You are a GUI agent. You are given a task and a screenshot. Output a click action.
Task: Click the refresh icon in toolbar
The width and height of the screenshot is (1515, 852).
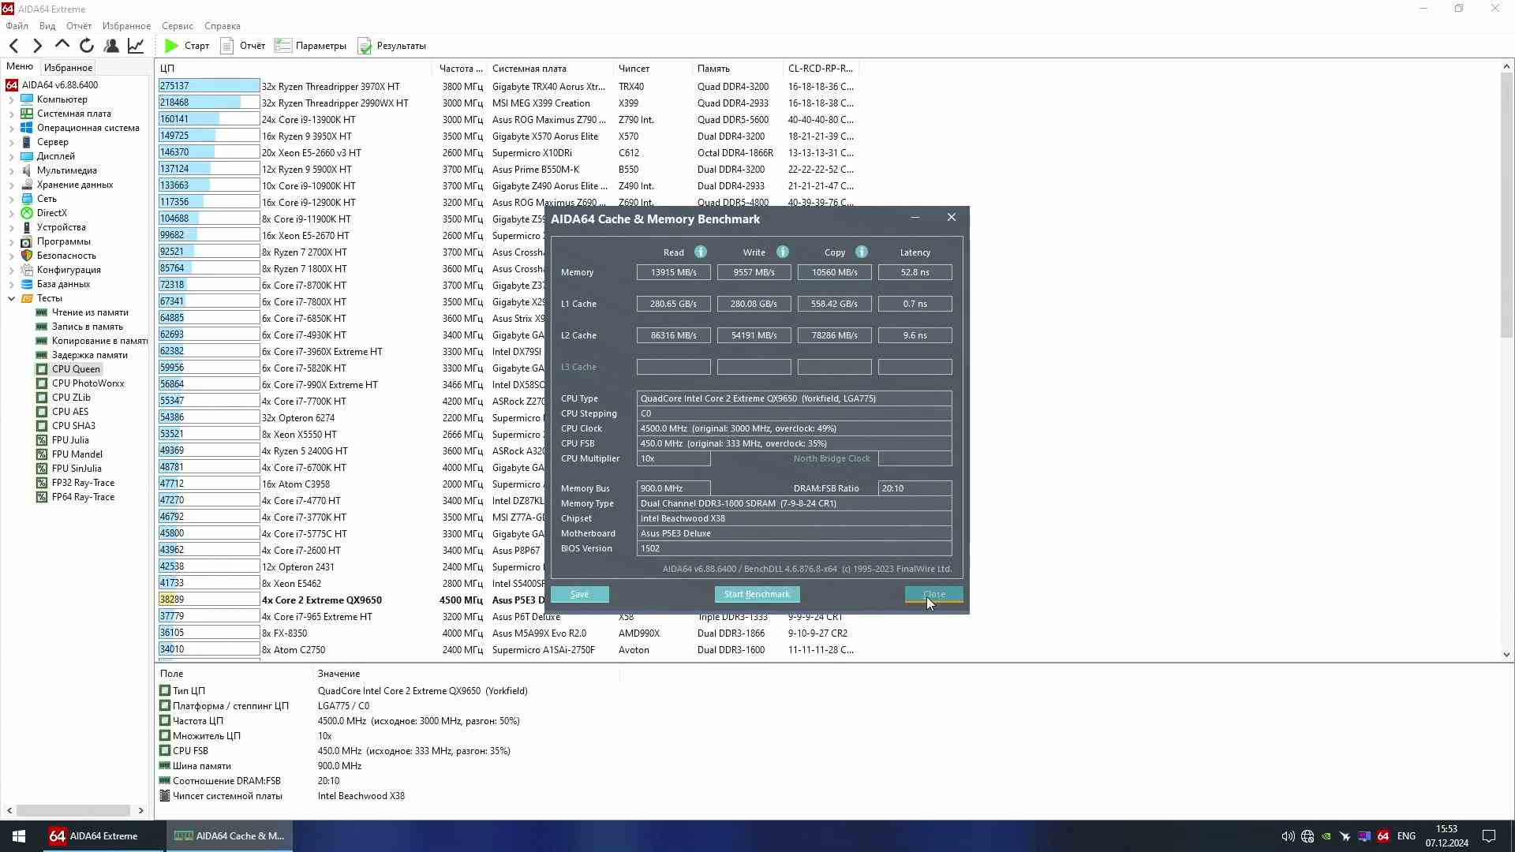[x=87, y=46]
